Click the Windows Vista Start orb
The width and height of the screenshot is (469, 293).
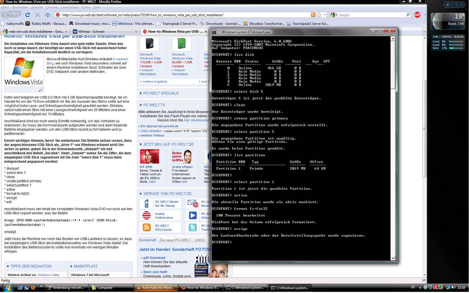[7, 287]
